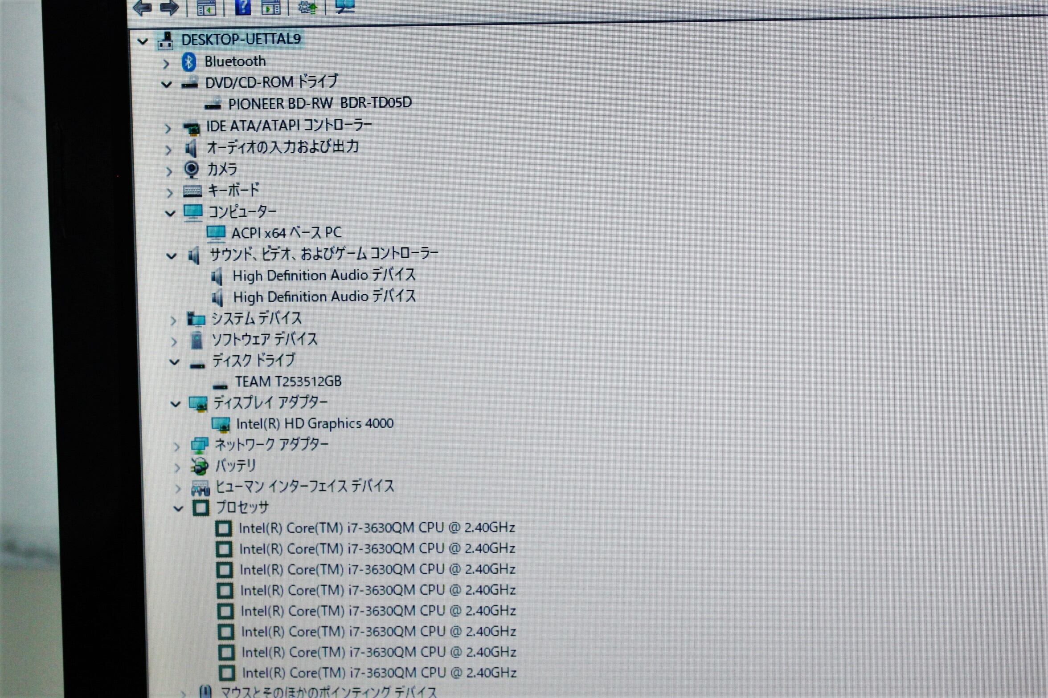Expand the ネットワーク アダプター category

point(176,447)
